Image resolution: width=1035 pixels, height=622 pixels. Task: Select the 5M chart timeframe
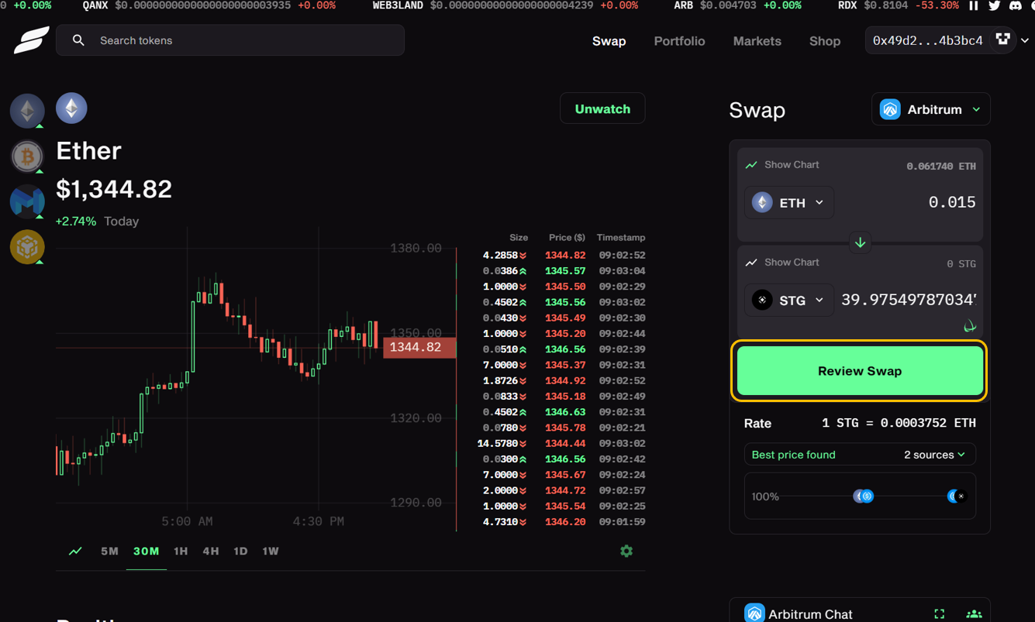(x=109, y=552)
